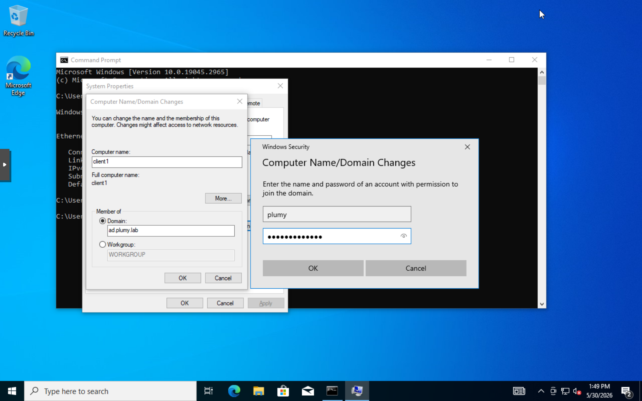Viewport: 642px width, 401px height.
Task: Minimize the Command Prompt window
Action: coord(489,60)
